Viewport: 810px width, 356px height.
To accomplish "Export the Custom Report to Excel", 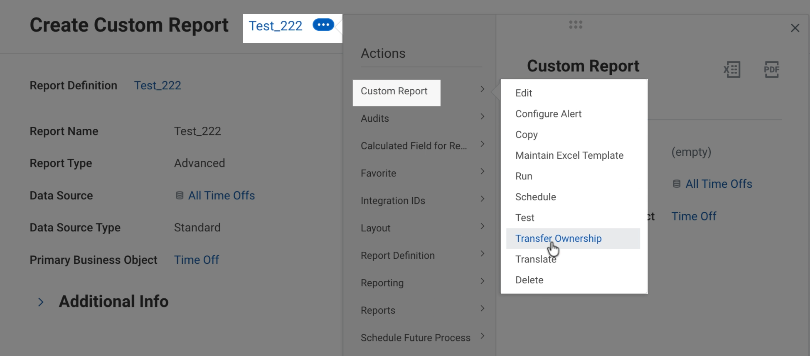I will (732, 69).
